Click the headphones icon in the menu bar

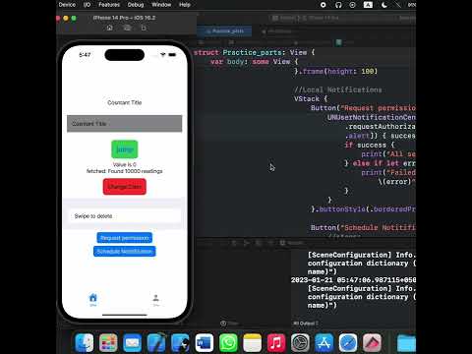(x=338, y=5)
